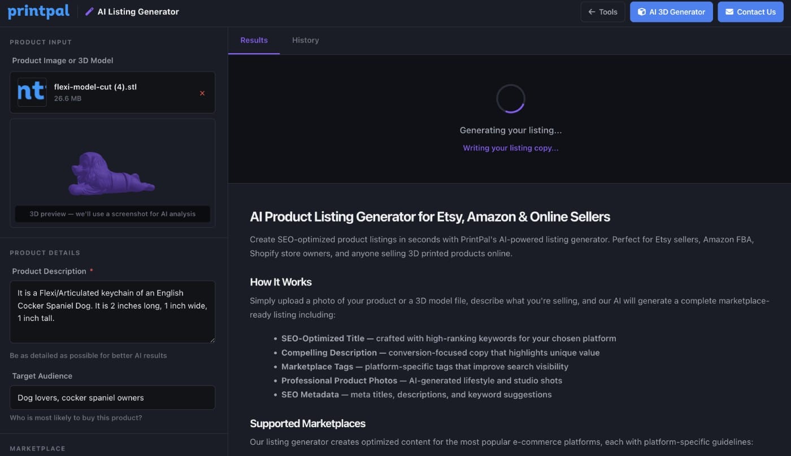
Task: Go back to Tools
Action: click(602, 12)
